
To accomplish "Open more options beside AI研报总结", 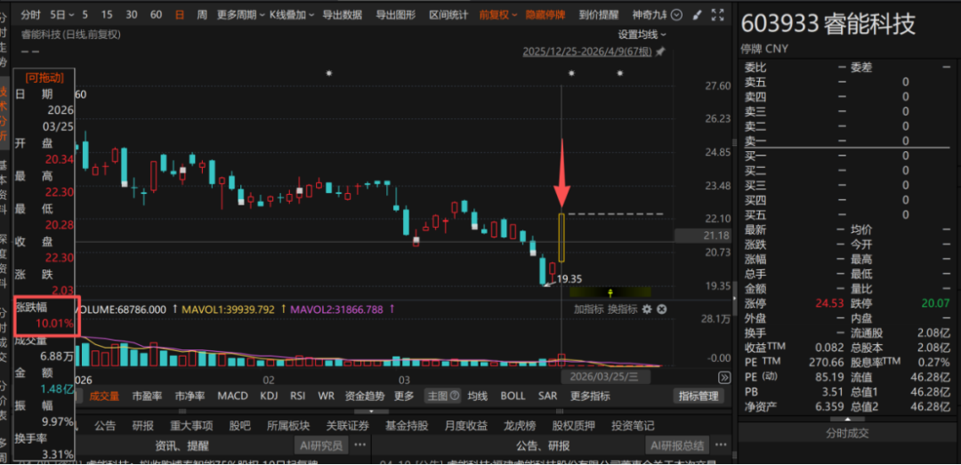I will [x=722, y=445].
